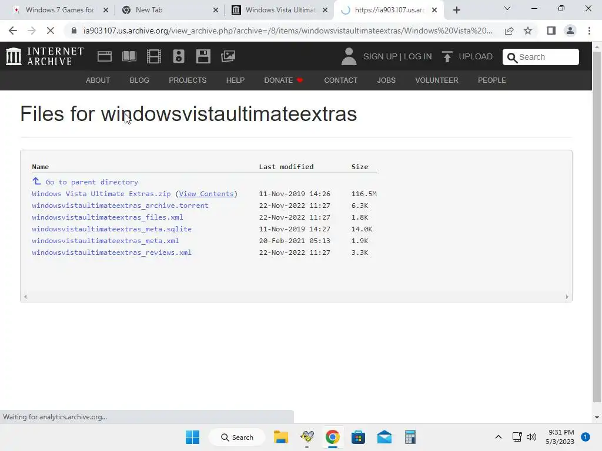Open the Web (Wayback) media icon
This screenshot has width=602, height=451.
[105, 56]
